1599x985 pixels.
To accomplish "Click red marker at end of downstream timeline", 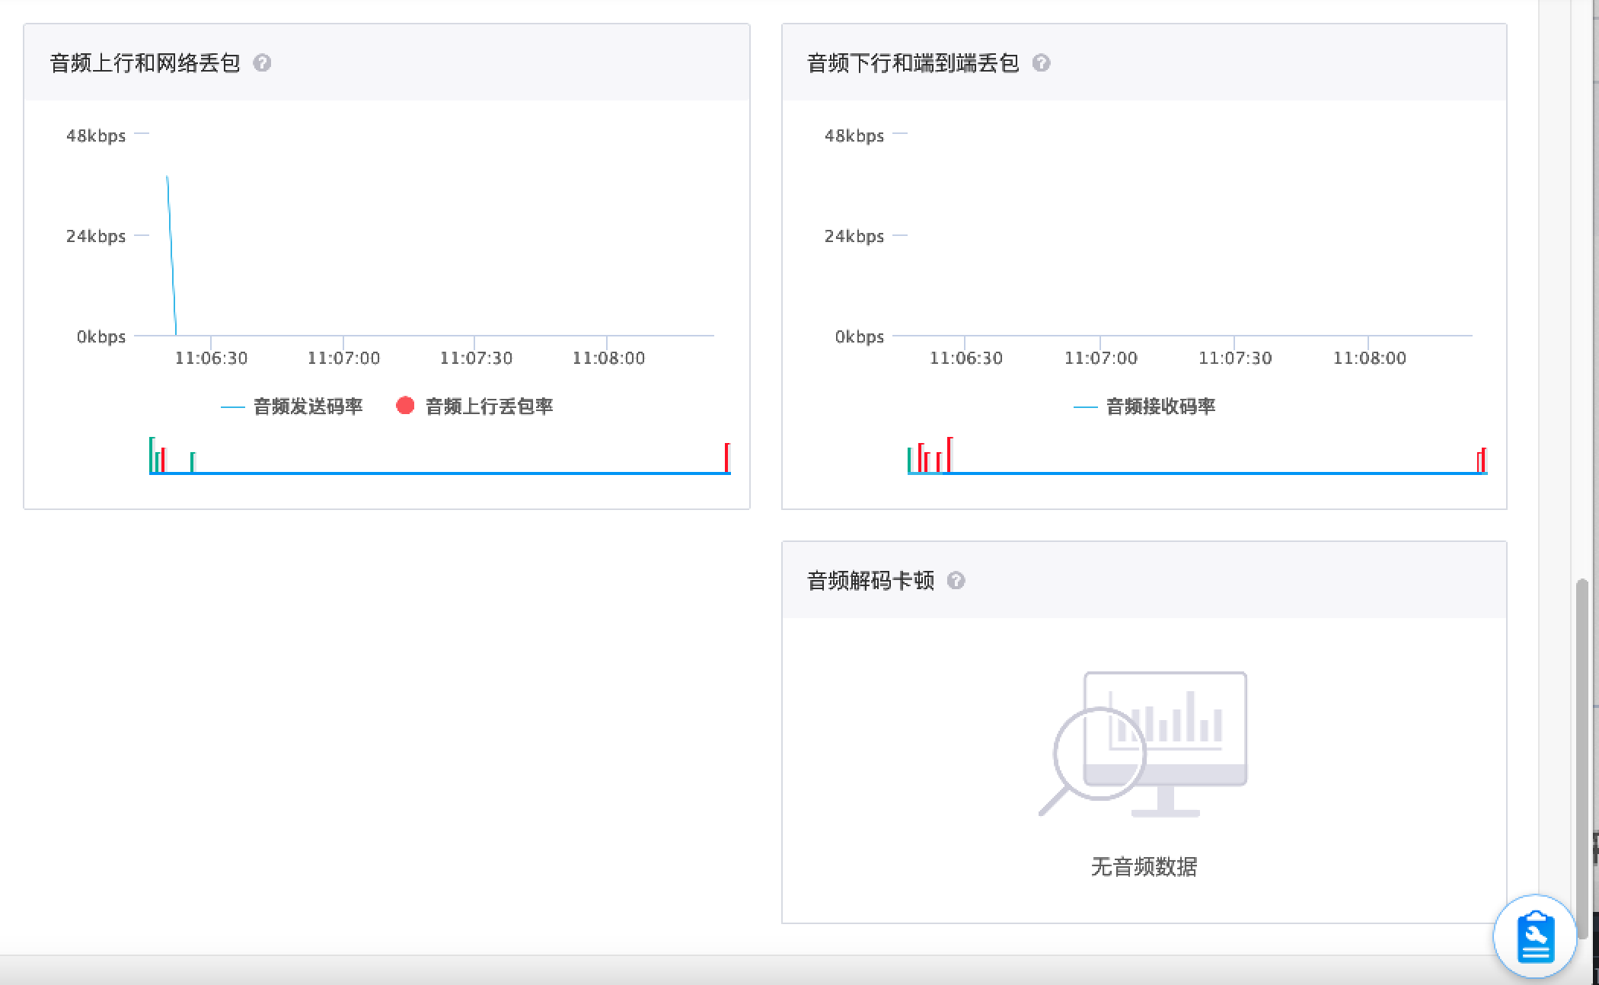I will coord(1482,461).
